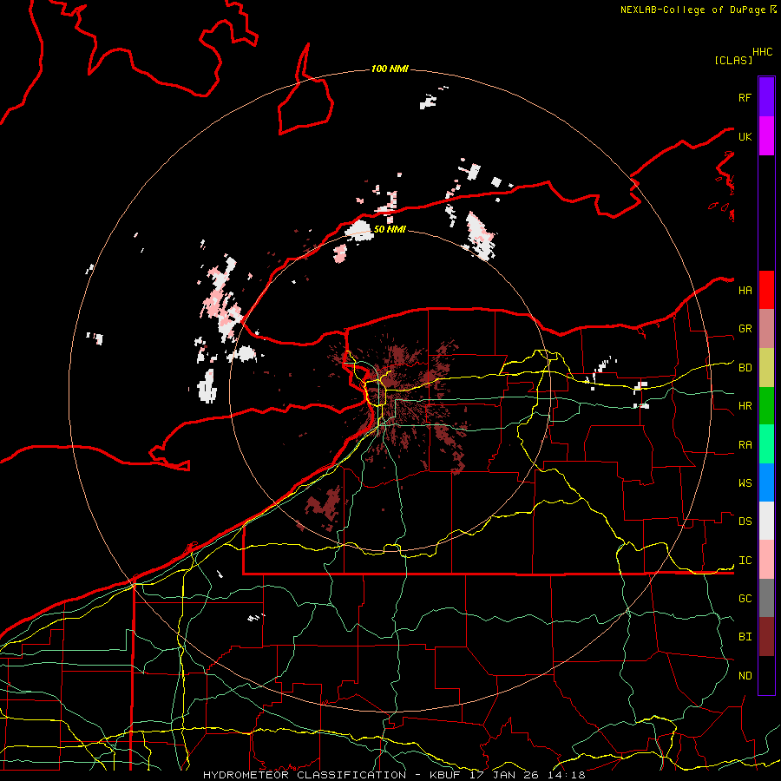Click the BI legend label
Viewport: 781px width, 781px height.
tap(745, 637)
